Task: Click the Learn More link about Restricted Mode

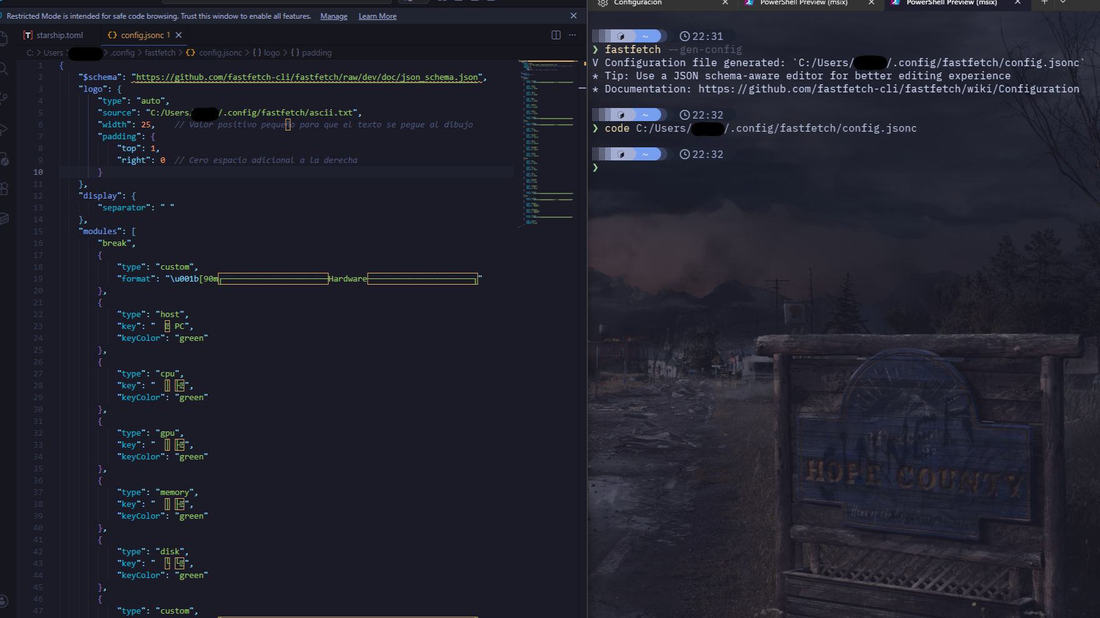Action: pos(377,16)
